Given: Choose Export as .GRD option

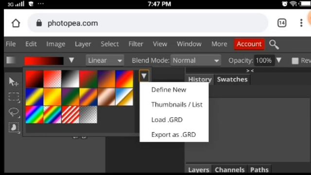Looking at the screenshot, I should tap(173, 135).
